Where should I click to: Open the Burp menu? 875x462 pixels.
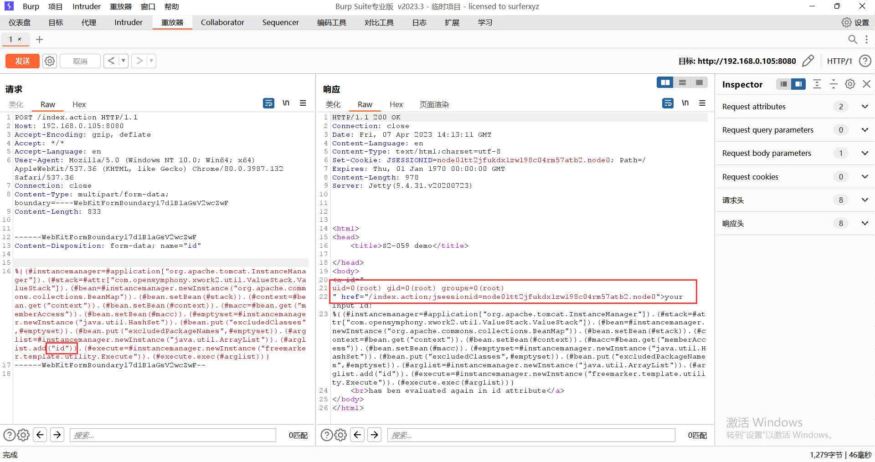31,6
